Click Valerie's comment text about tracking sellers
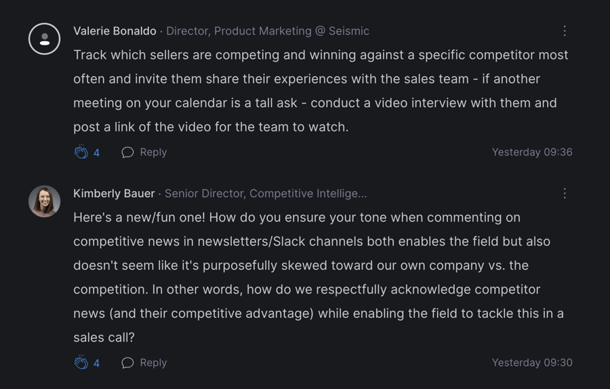The width and height of the screenshot is (610, 389). 320,91
